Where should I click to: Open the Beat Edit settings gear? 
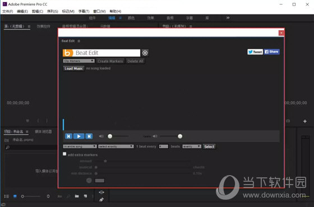click(x=145, y=53)
